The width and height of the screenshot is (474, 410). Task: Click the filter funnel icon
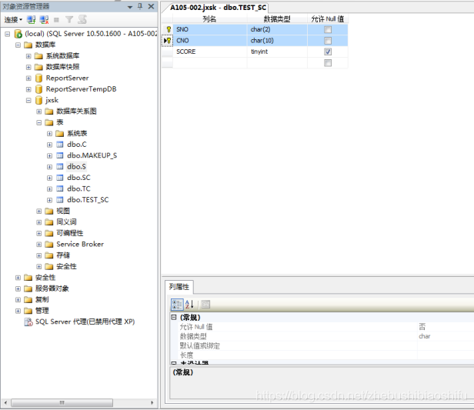[69, 20]
